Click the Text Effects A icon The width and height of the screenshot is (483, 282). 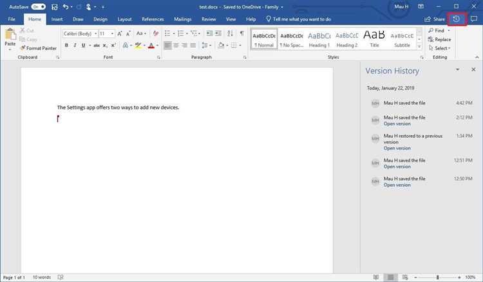[x=126, y=45]
